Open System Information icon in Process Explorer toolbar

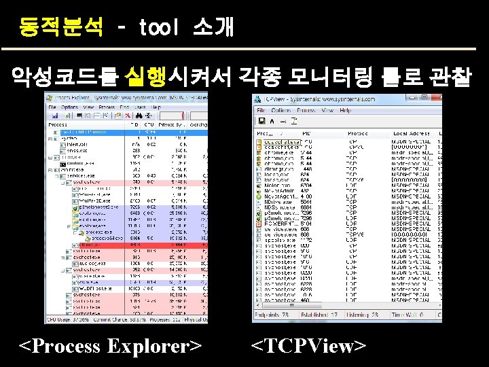[79, 116]
